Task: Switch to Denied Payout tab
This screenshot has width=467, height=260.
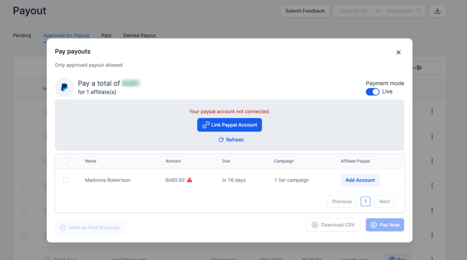Action: (x=140, y=35)
